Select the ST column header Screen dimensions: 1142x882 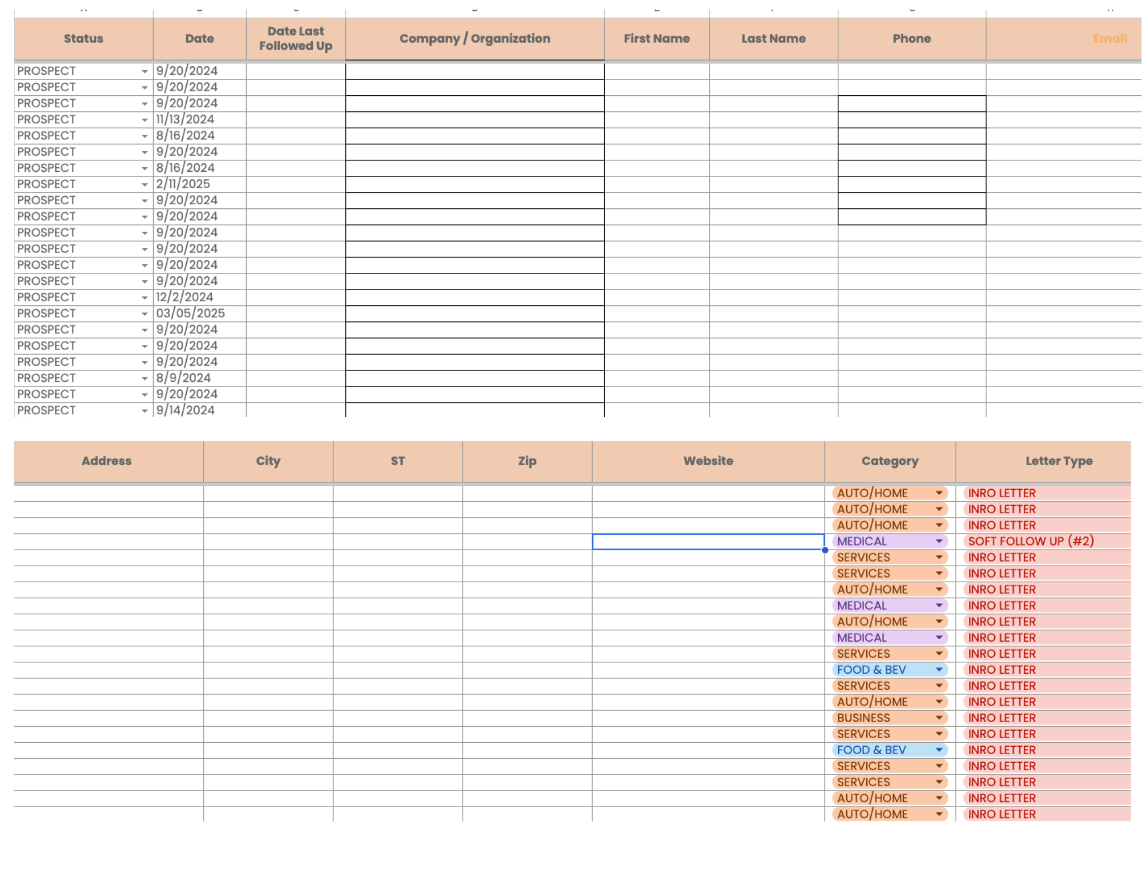click(397, 461)
